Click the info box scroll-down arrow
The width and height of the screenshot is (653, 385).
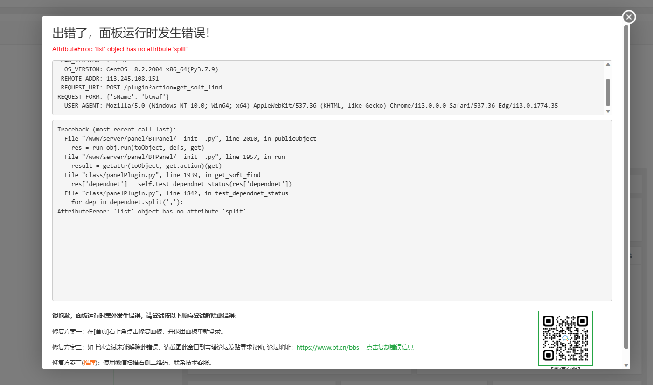pos(608,111)
